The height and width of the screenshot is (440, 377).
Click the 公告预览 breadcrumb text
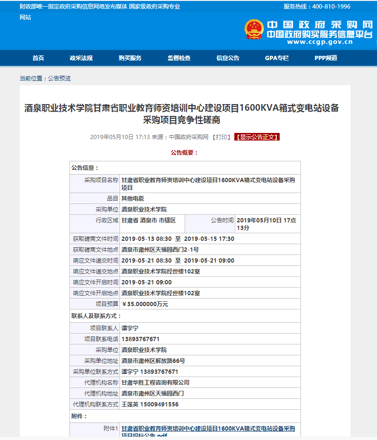pyautogui.click(x=59, y=79)
